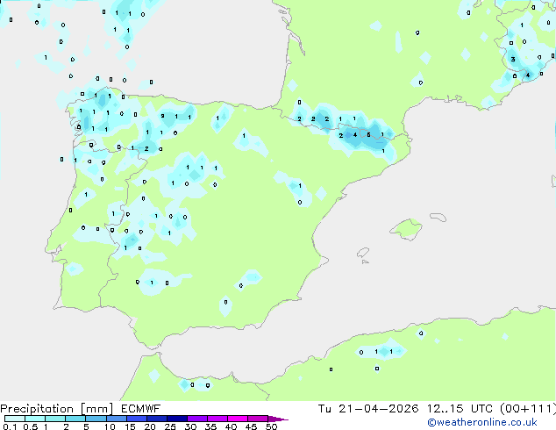The image size is (556, 430).
Task: Click the 2–5 mm legend swatch
Action: 75,419
